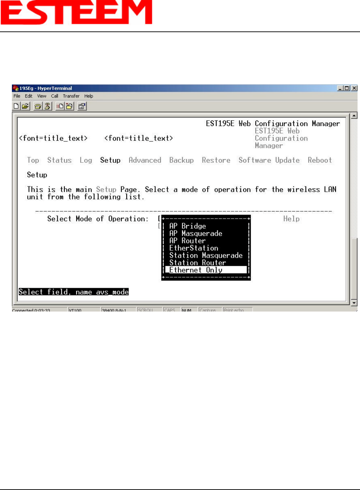
Task: Click the New connection toolbar icon
Action: point(16,106)
